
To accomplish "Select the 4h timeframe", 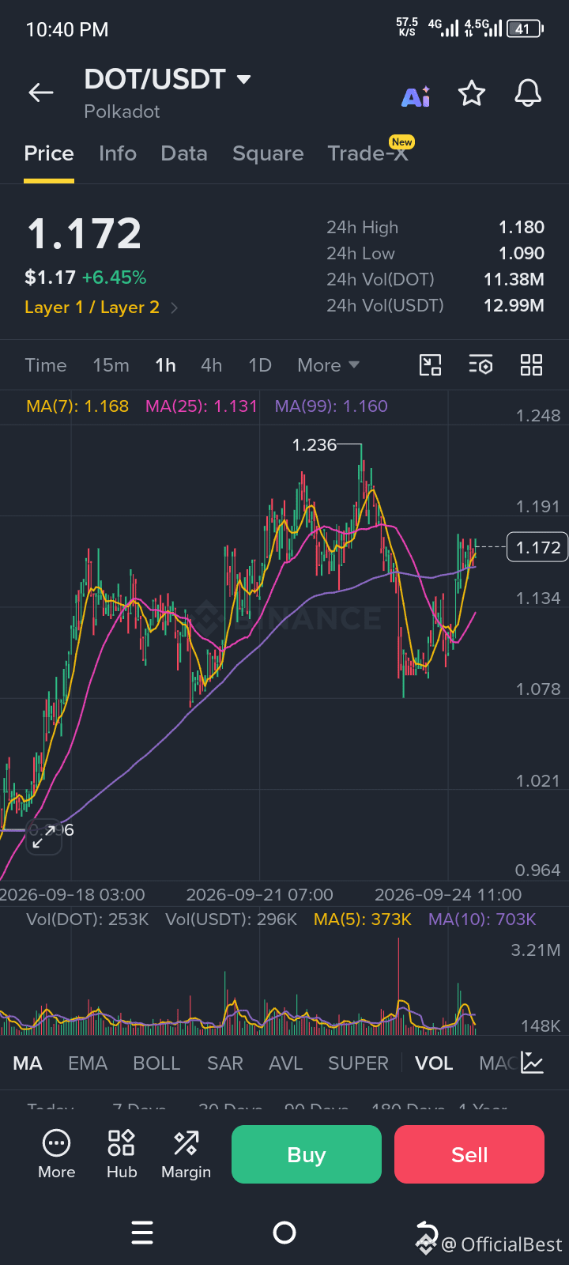I will pos(211,365).
